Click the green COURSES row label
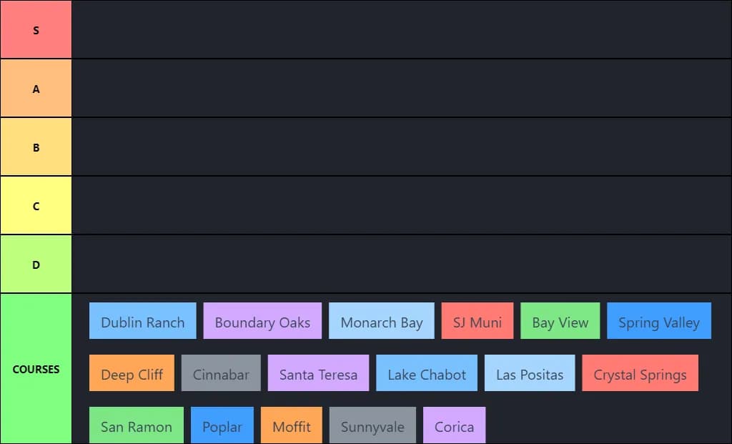 (x=36, y=369)
